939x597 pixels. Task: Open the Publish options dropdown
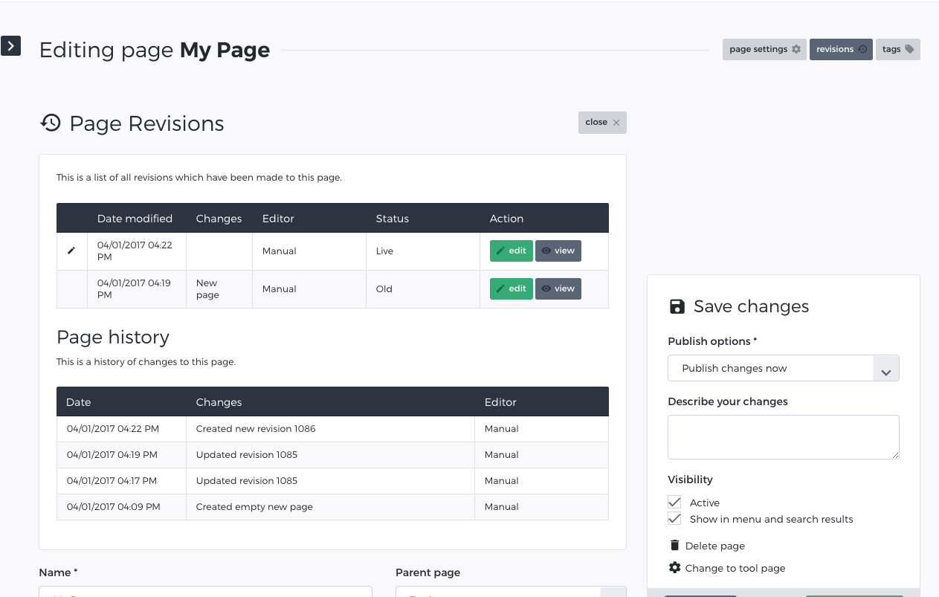click(x=784, y=368)
